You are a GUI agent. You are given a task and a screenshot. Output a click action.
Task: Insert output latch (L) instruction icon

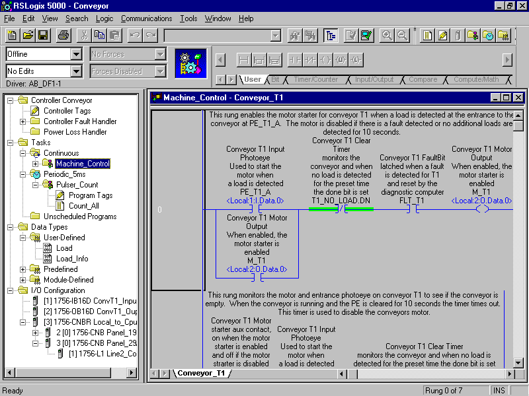(356, 60)
